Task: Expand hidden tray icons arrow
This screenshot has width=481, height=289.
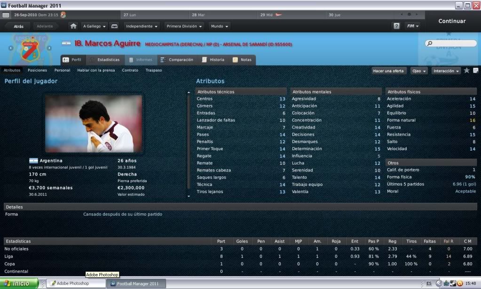Action: click(x=439, y=283)
